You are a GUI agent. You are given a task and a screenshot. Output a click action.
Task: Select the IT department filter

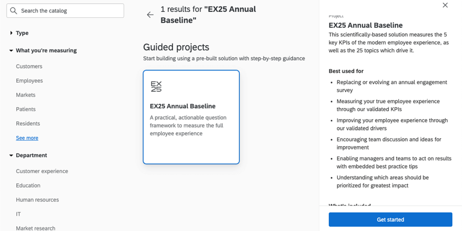coord(18,214)
